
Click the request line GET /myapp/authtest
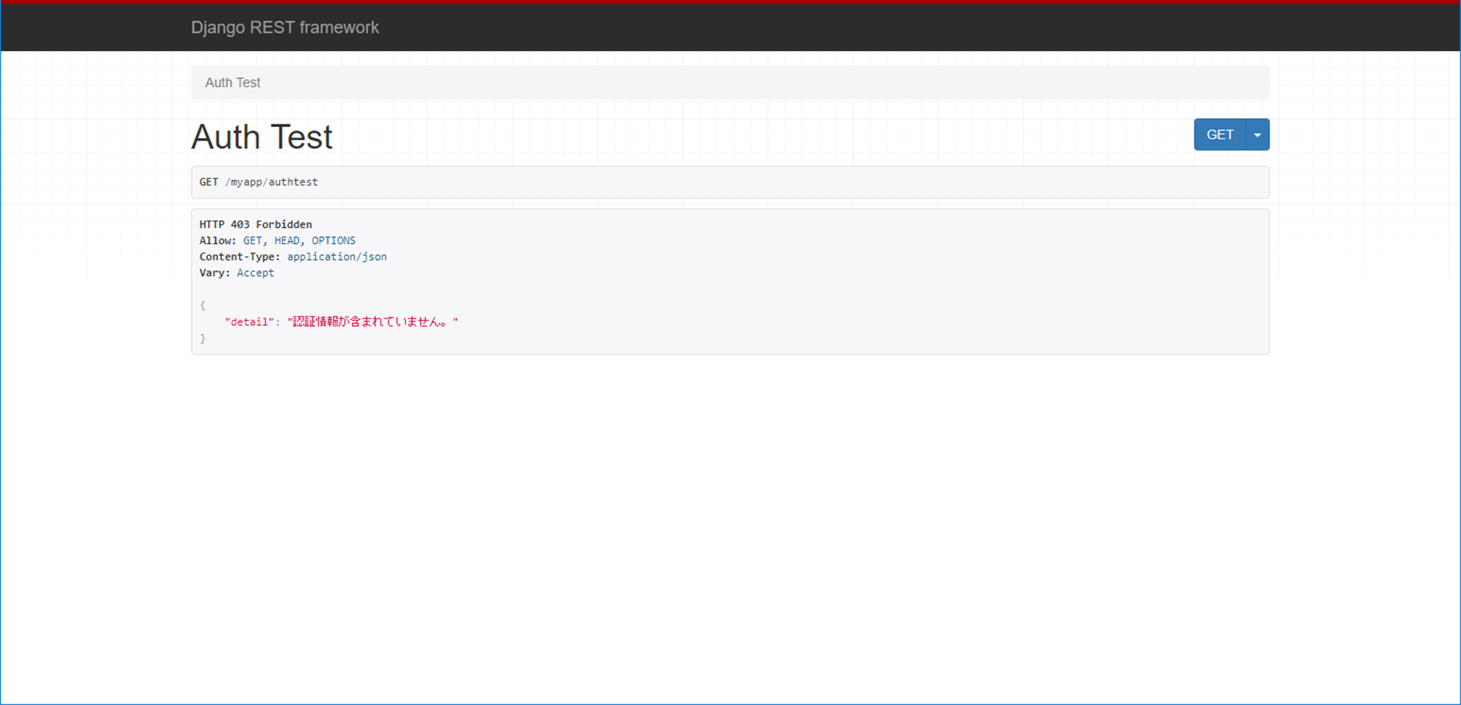pos(259,182)
